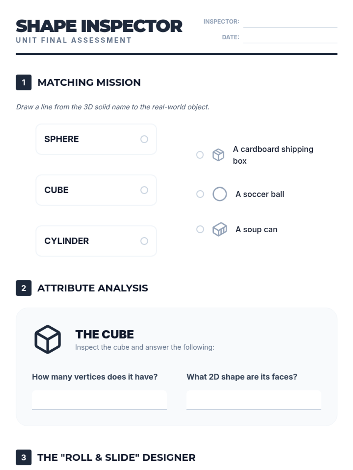Click the INSPECTOR name field

point(290,22)
